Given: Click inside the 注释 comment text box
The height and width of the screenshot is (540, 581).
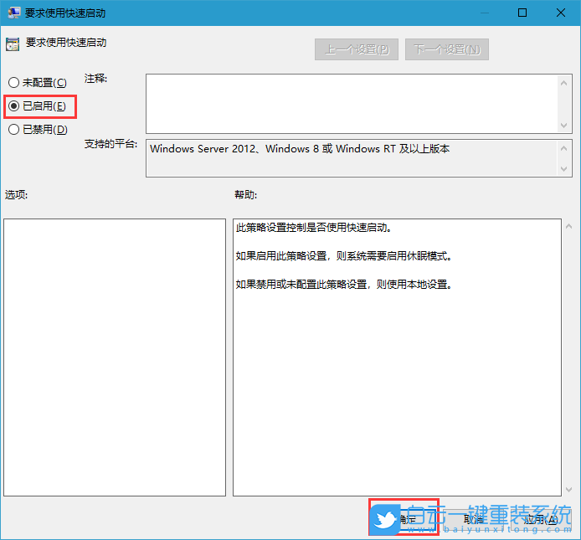Looking at the screenshot, I should [352, 104].
